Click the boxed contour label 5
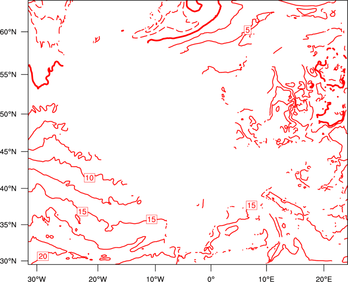Image resolution: width=348 pixels, height=282 pixels. [x=248, y=30]
